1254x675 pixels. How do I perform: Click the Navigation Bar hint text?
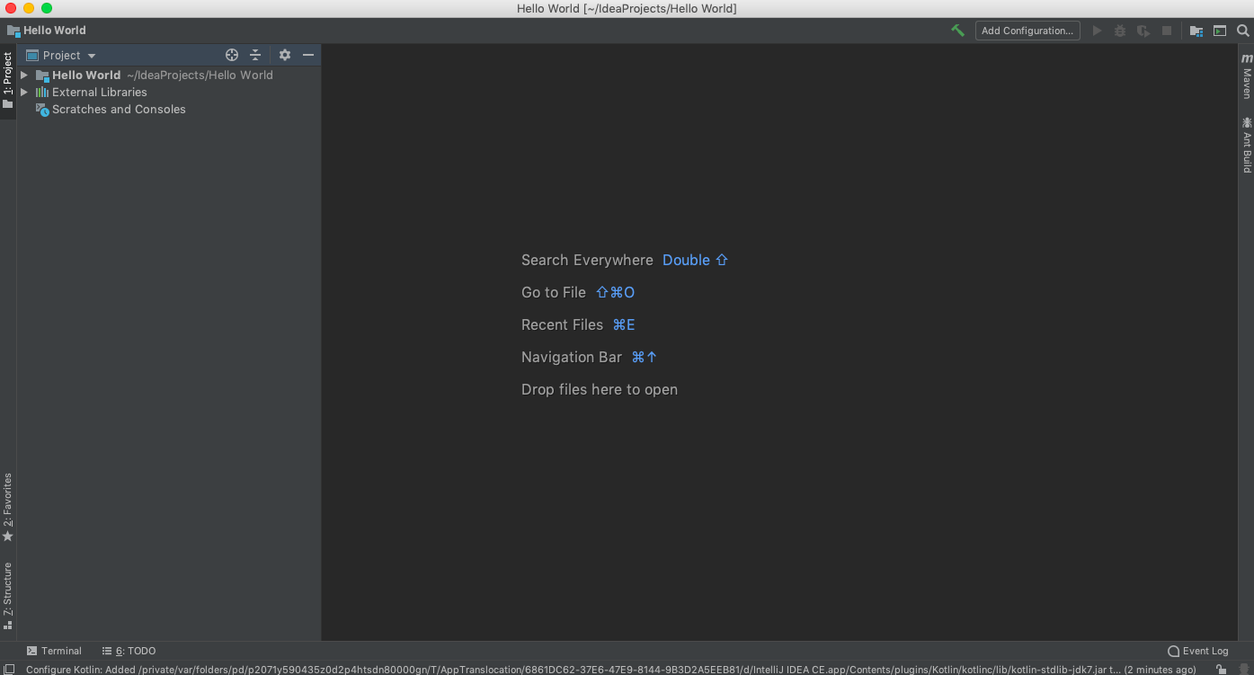572,357
